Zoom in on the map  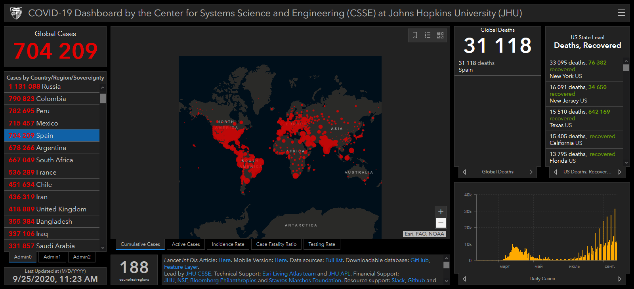441,212
